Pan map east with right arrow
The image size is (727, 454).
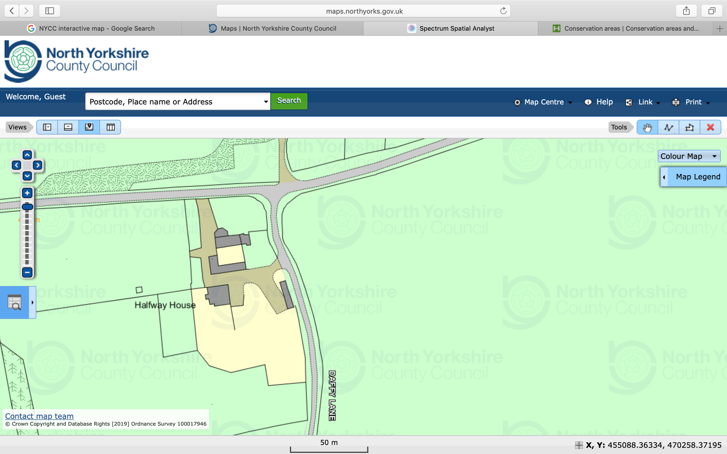(37, 165)
